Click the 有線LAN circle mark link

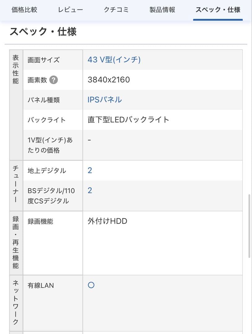click(91, 285)
